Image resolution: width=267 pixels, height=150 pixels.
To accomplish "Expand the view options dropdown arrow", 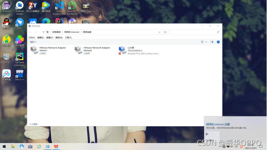I will pos(206,42).
